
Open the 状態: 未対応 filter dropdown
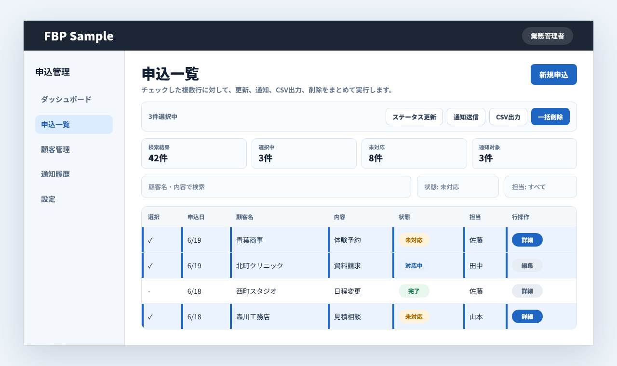click(x=458, y=186)
